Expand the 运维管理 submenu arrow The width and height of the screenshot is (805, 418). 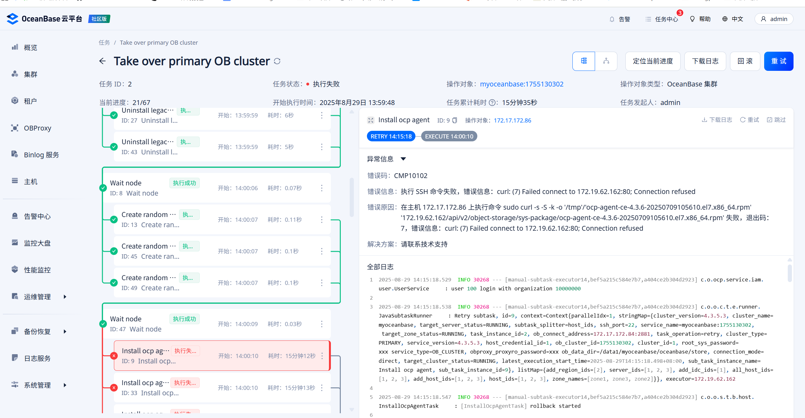65,297
